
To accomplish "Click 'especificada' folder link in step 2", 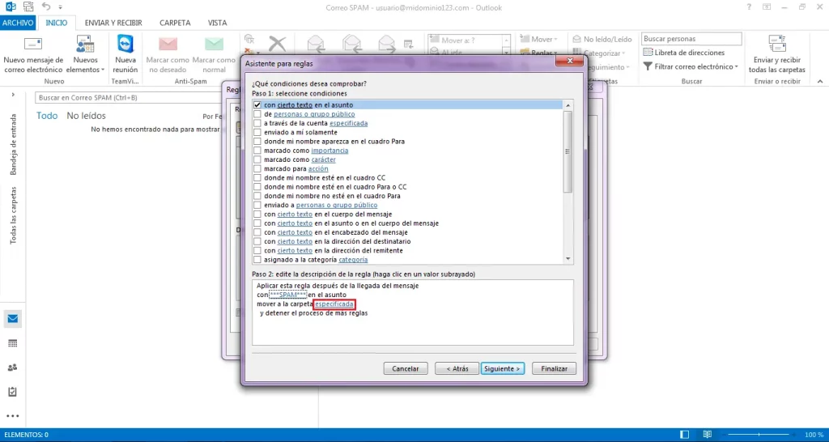I will click(334, 304).
